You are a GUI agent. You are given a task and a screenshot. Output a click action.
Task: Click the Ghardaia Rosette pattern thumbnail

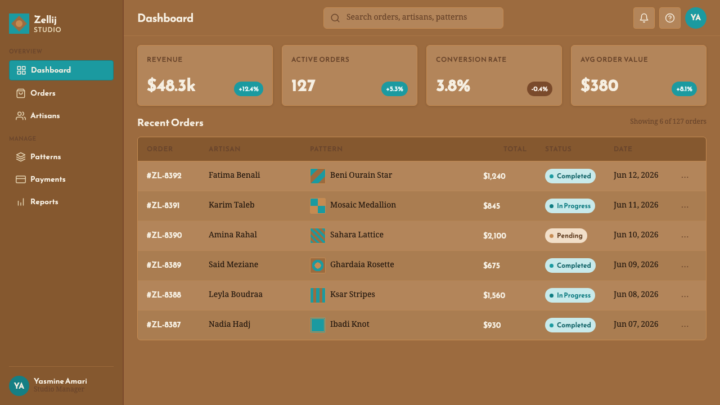[x=318, y=265]
